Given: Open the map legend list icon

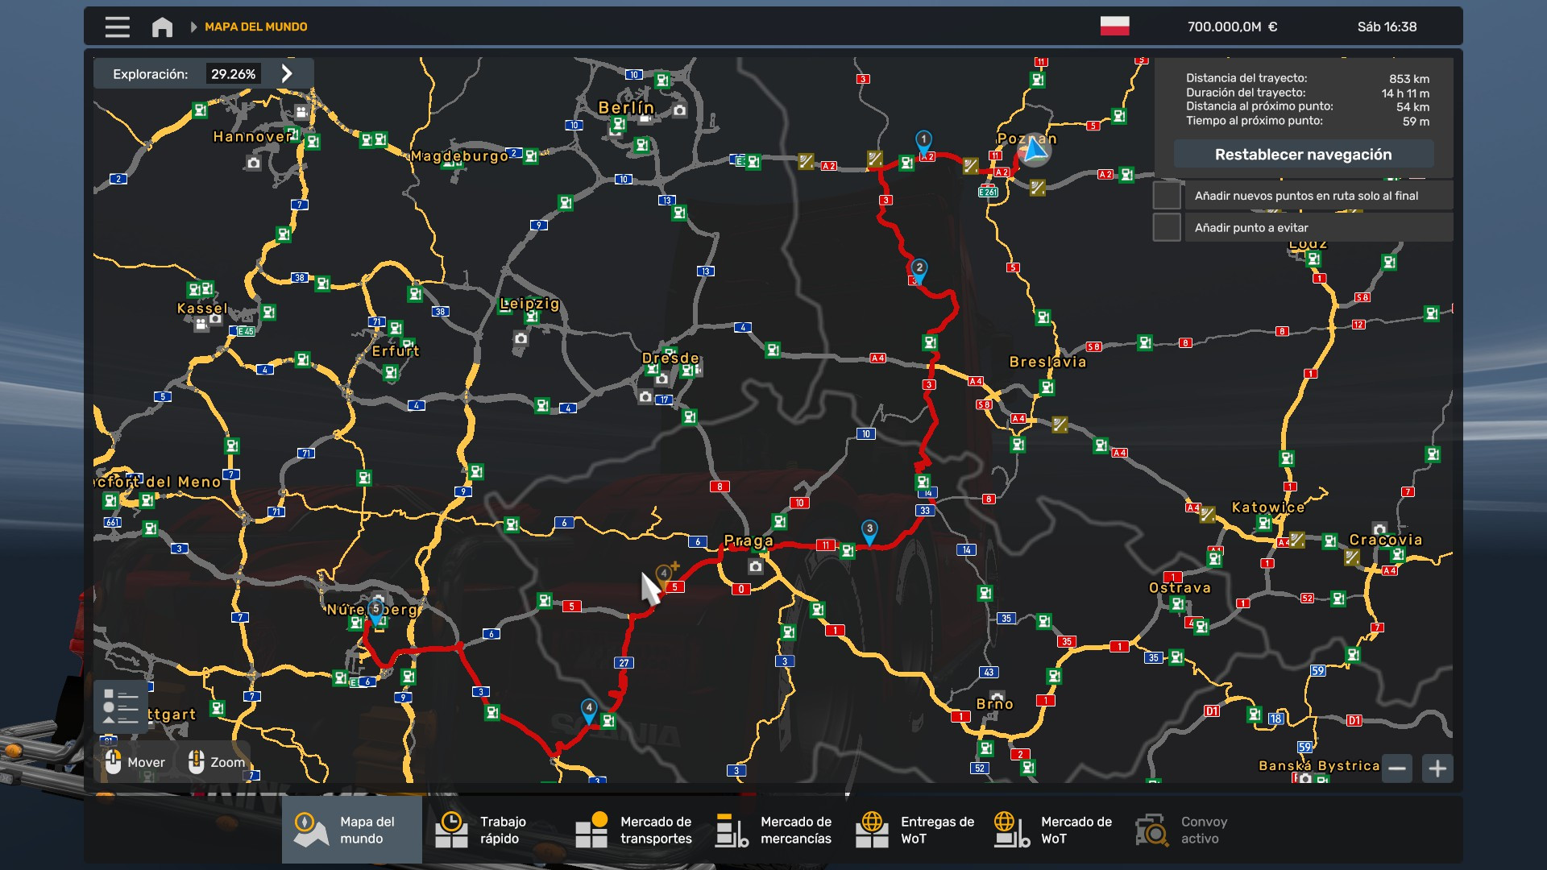Looking at the screenshot, I should click(x=121, y=706).
